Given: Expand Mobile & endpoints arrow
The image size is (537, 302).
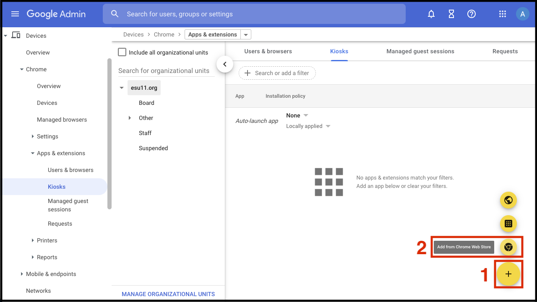Looking at the screenshot, I should pos(22,274).
